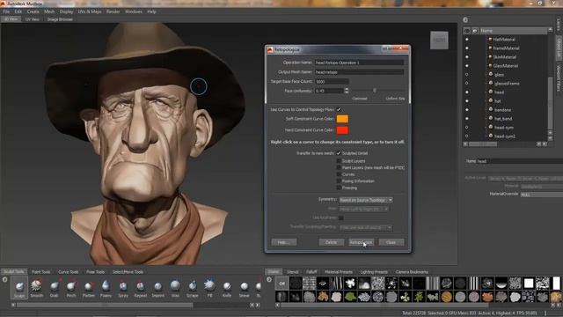Enable Curves transfer checkbox
The width and height of the screenshot is (563, 317).
click(339, 174)
